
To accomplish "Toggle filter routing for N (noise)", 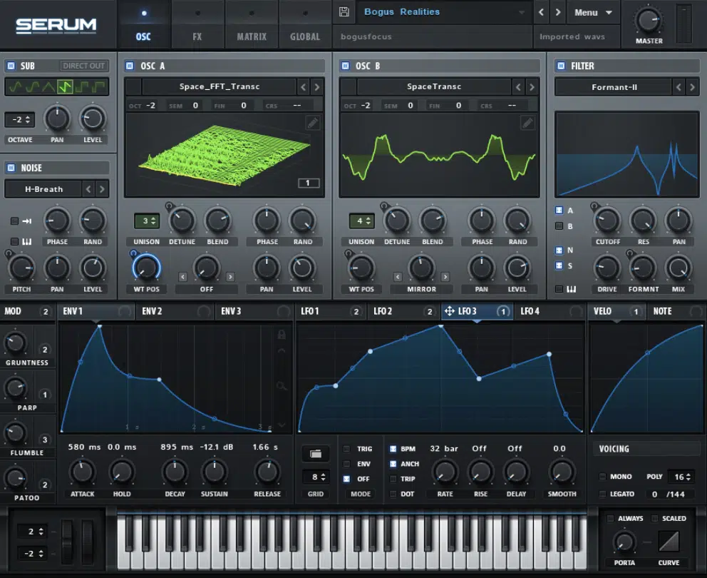I will [559, 250].
